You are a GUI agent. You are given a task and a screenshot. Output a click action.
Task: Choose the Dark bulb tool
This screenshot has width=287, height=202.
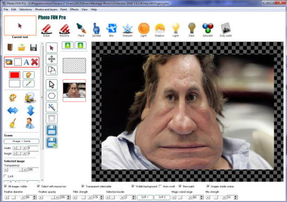[x=192, y=29]
